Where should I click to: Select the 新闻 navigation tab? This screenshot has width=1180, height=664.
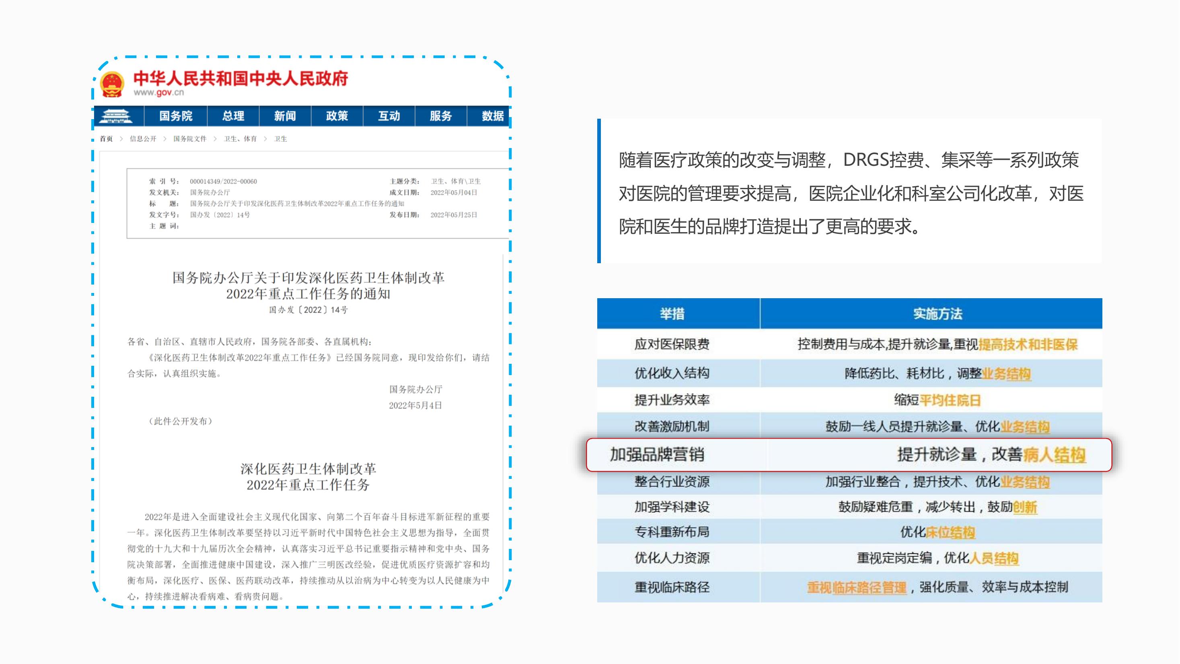(285, 116)
